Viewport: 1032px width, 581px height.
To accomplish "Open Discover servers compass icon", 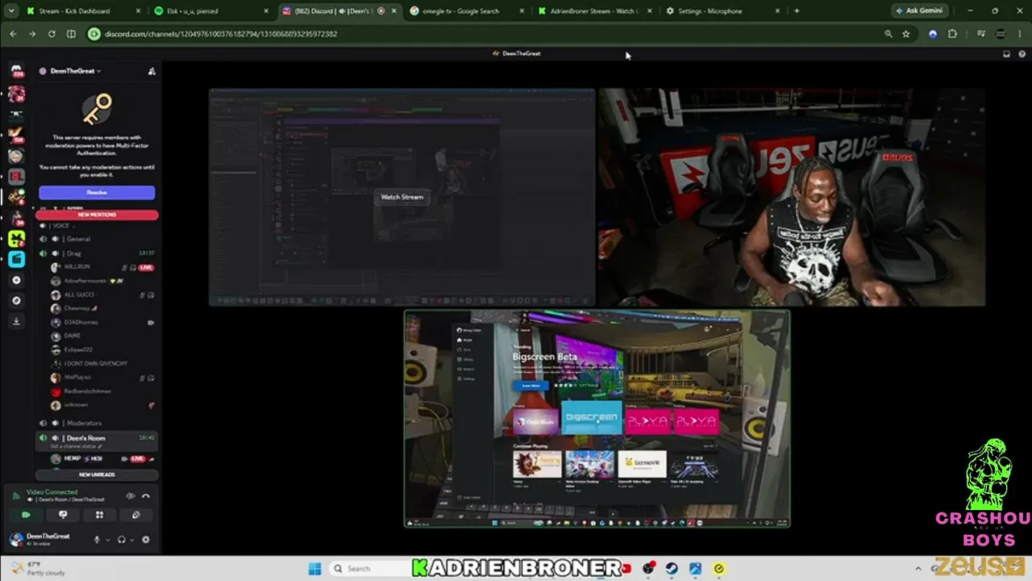I will coord(17,300).
